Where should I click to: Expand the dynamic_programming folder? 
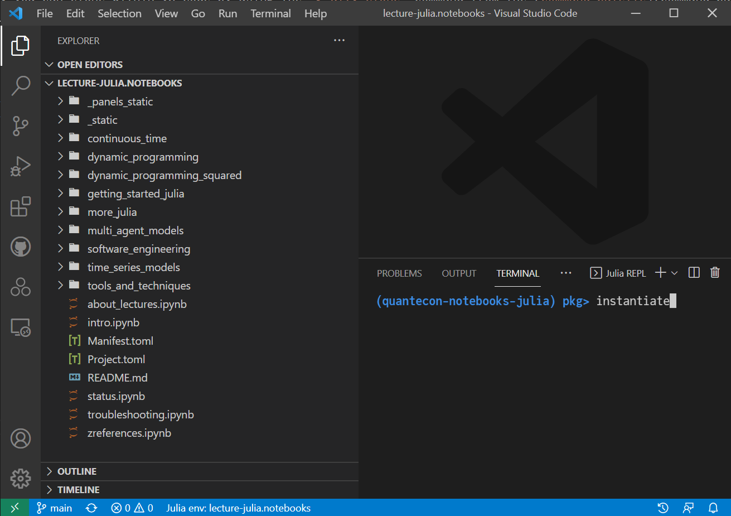coord(143,157)
